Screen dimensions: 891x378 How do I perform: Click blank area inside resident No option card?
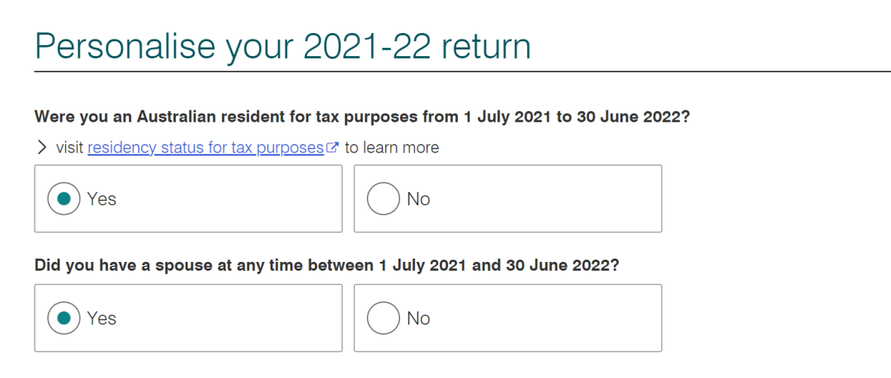(x=545, y=198)
